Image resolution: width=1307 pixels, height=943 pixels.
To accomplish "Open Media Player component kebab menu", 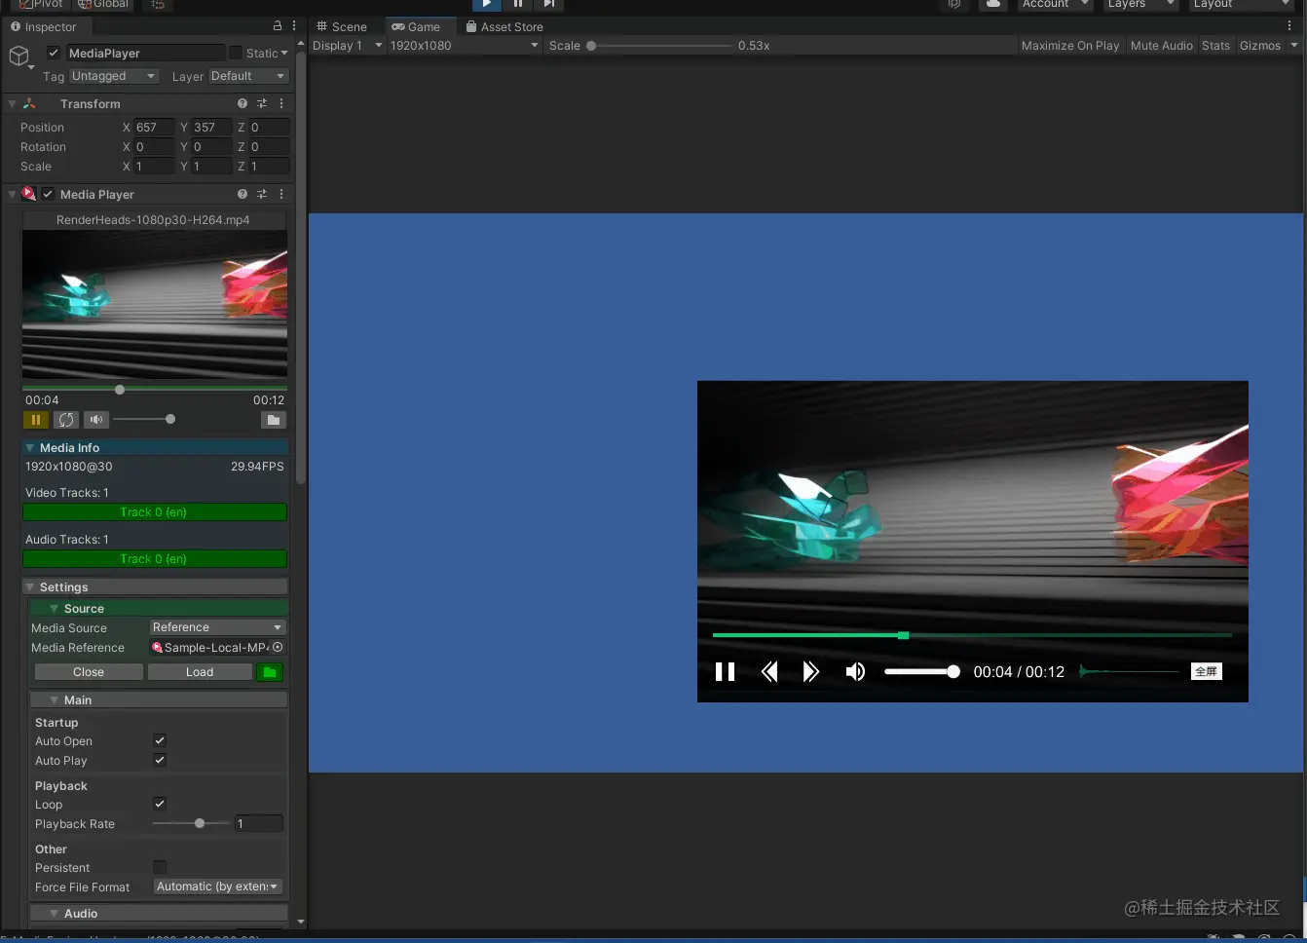I will 281,194.
